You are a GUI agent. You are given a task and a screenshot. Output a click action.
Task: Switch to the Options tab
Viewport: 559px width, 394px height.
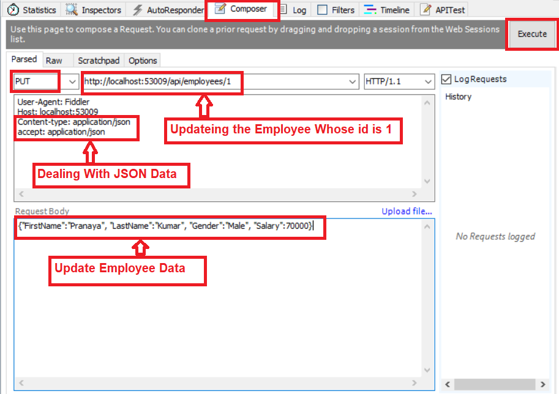click(142, 60)
